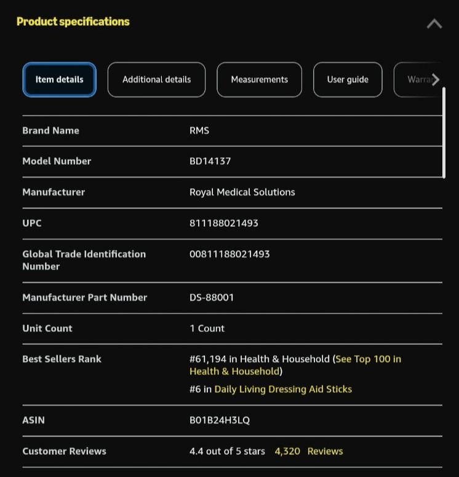
Task: Click the part number DS-88001
Action: pos(212,298)
